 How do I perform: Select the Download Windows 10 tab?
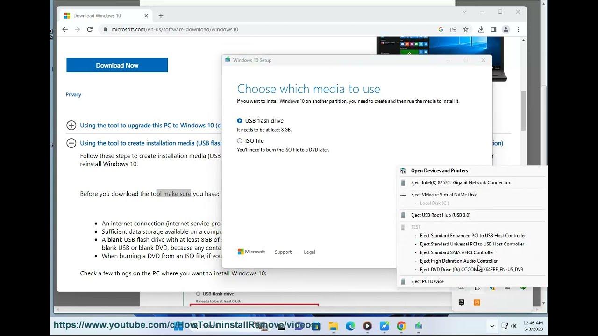click(106, 16)
